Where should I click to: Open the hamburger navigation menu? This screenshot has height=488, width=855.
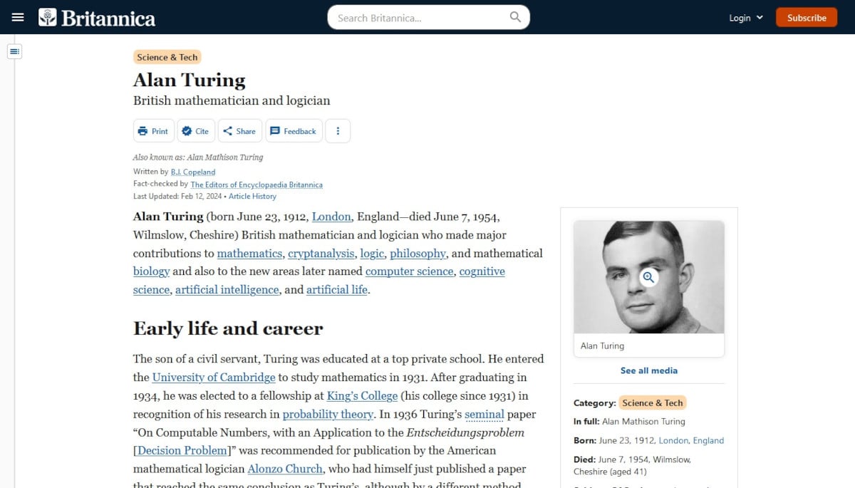pos(17,17)
